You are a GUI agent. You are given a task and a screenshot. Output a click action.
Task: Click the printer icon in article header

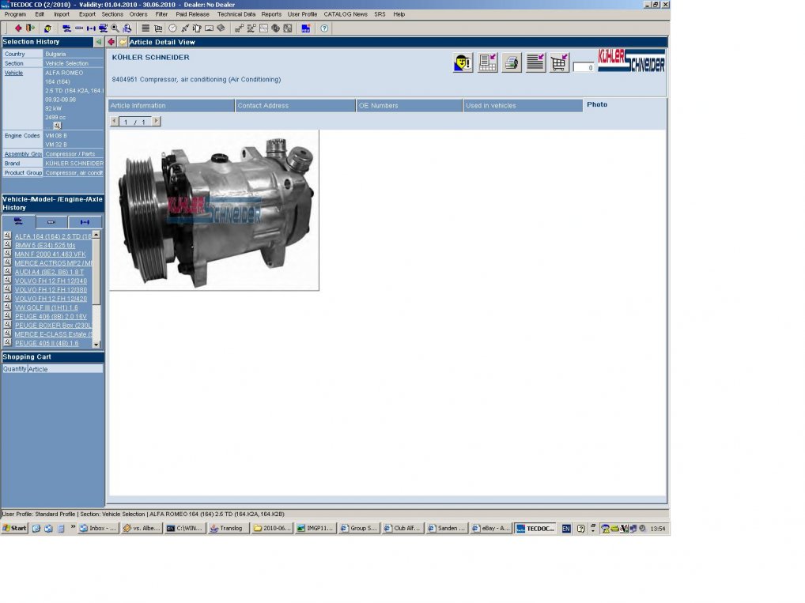pyautogui.click(x=512, y=63)
